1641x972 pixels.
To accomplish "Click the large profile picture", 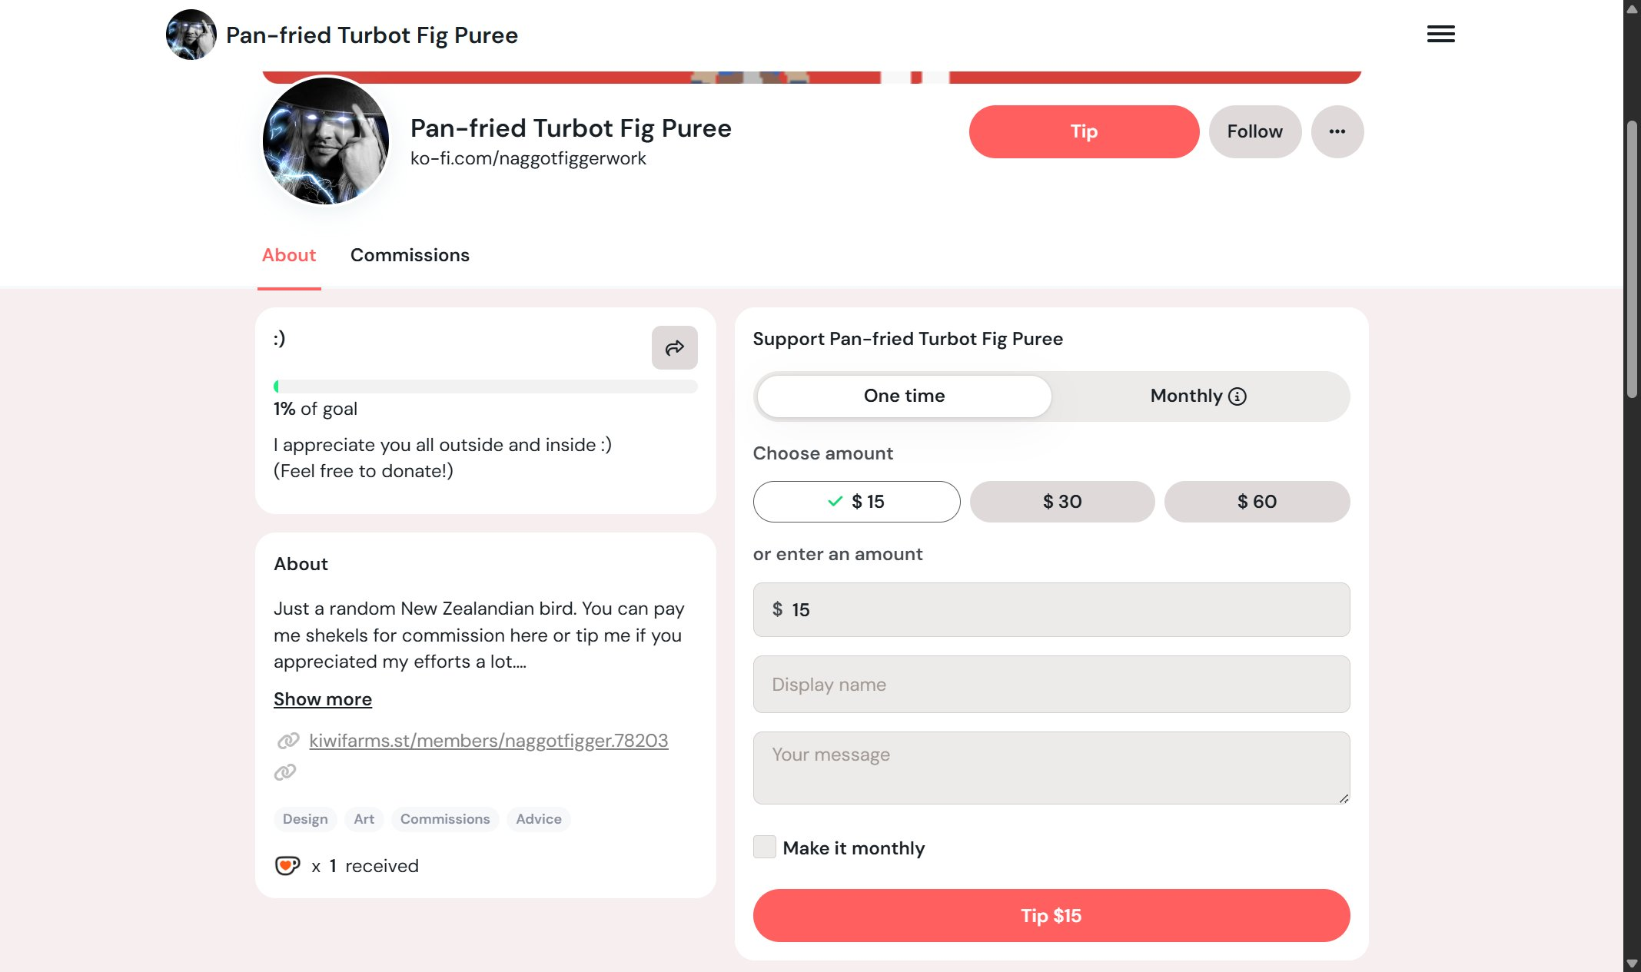I will point(325,141).
